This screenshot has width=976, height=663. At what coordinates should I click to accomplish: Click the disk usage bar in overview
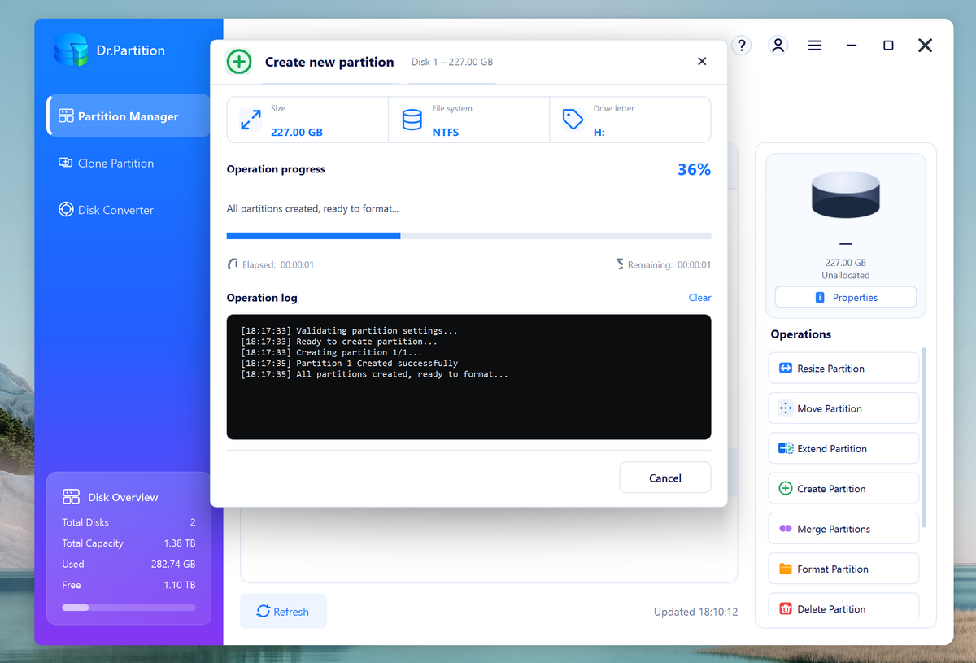click(x=129, y=608)
